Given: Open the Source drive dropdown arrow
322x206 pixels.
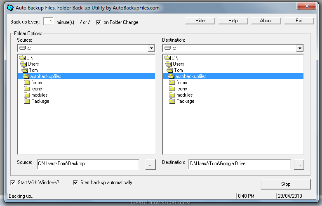Looking at the screenshot, I should [x=151, y=48].
